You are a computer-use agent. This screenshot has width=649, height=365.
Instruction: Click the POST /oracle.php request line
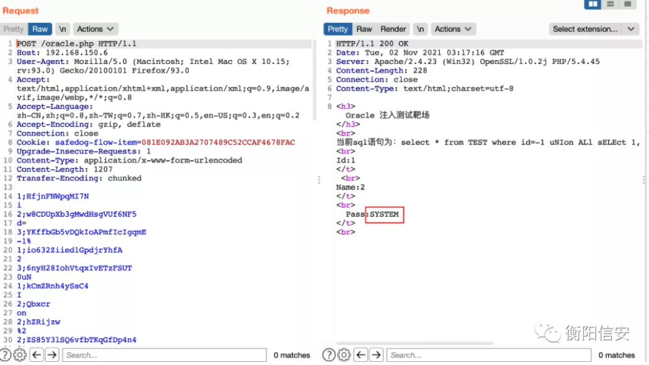click(76, 43)
